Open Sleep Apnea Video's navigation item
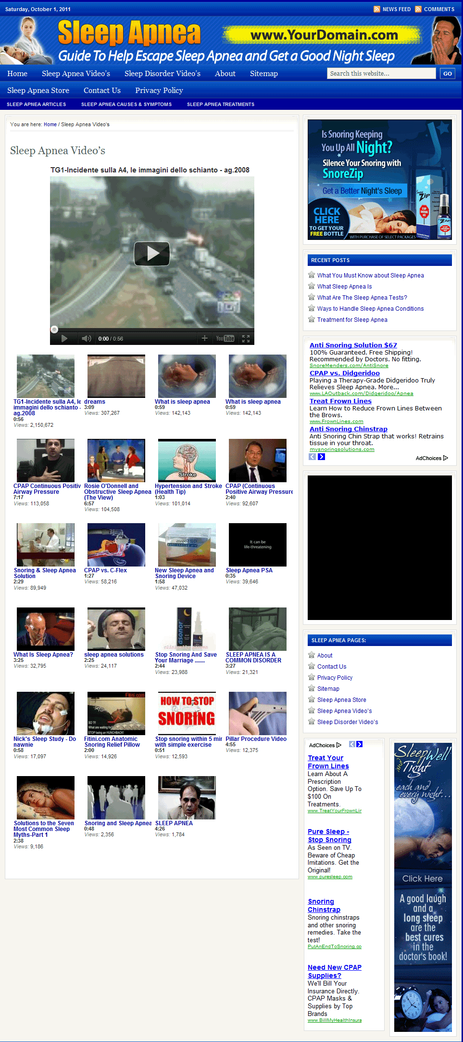The width and height of the screenshot is (463, 1042). 76,74
